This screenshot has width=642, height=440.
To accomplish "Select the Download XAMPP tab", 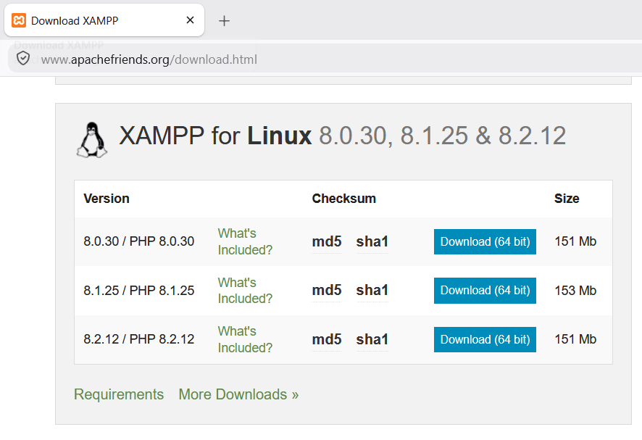I will (104, 20).
